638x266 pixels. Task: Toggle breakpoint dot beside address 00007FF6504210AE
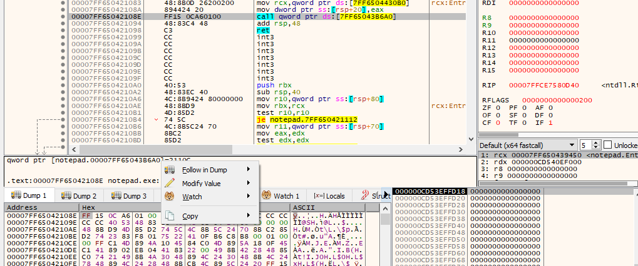click(x=63, y=106)
